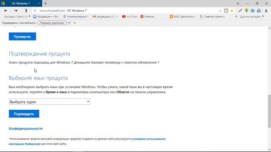
Task: Open the purple feather extension icon
Action: [240, 11]
